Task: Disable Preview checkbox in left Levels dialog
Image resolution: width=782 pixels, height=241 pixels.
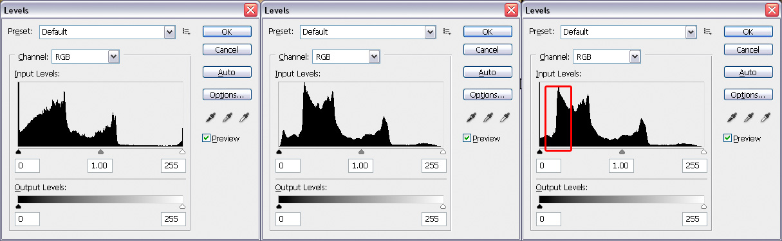Action: click(x=206, y=138)
